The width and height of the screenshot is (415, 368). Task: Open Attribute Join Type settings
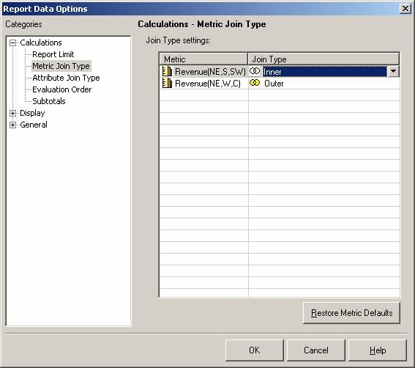point(66,78)
